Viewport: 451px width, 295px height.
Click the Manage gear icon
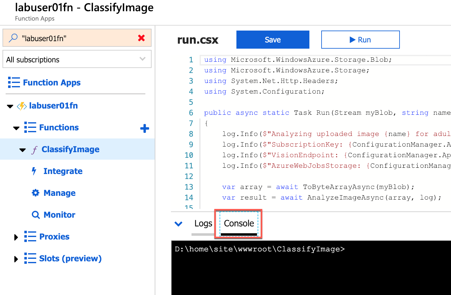[x=36, y=193]
